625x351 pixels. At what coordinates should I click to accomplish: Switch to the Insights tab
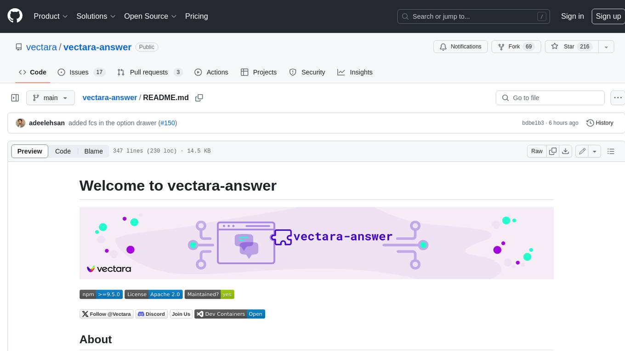pyautogui.click(x=355, y=72)
